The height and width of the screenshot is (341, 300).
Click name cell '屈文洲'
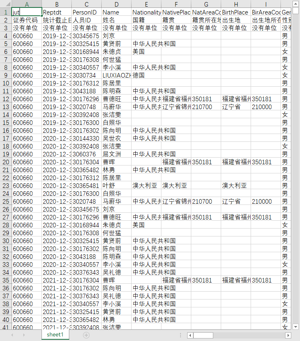tap(116, 154)
